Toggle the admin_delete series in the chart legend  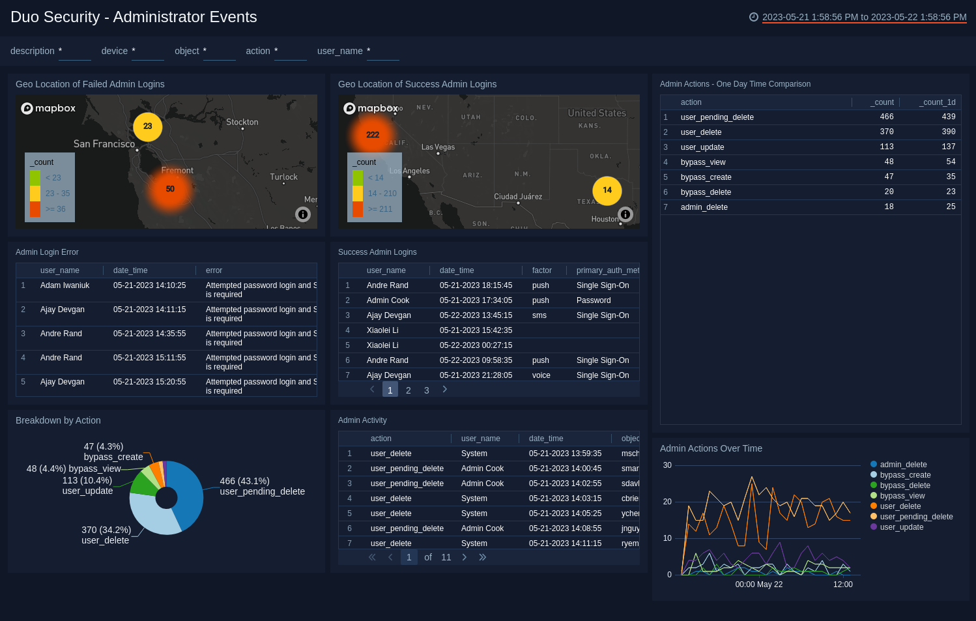click(x=903, y=464)
